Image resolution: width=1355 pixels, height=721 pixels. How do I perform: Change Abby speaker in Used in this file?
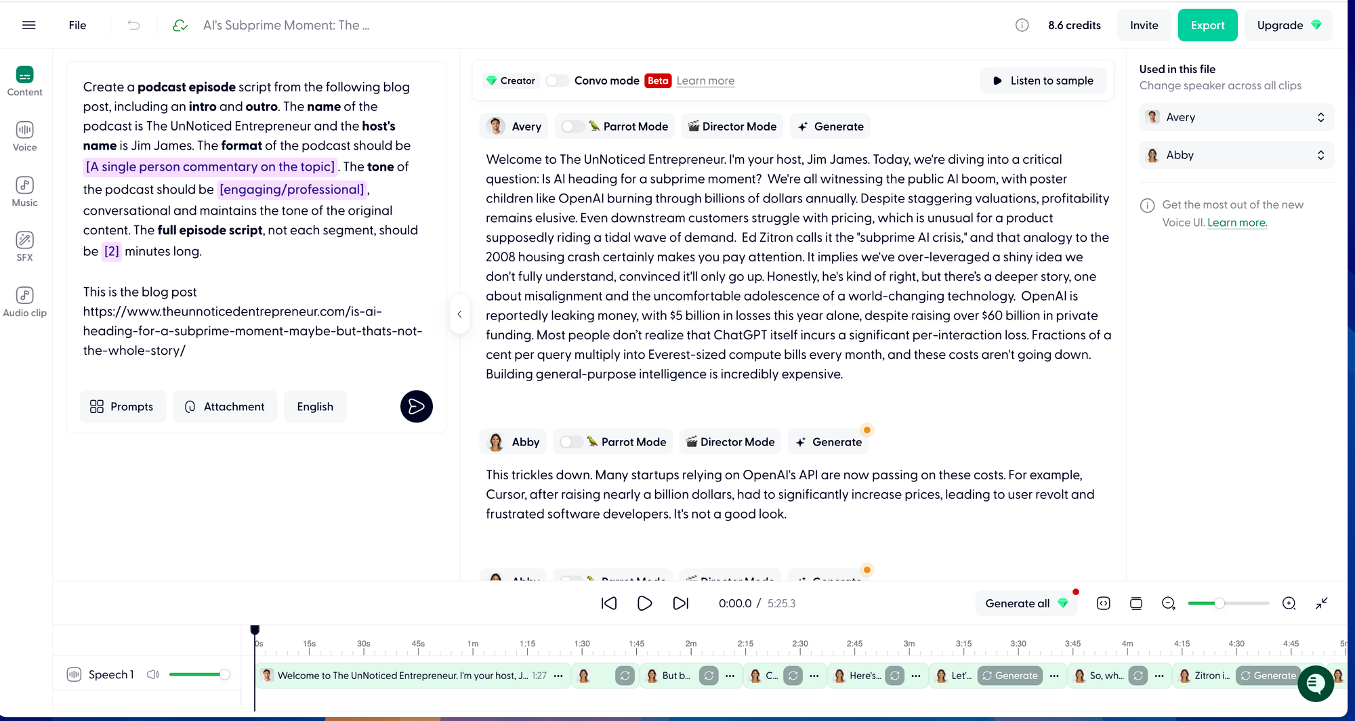point(1236,155)
